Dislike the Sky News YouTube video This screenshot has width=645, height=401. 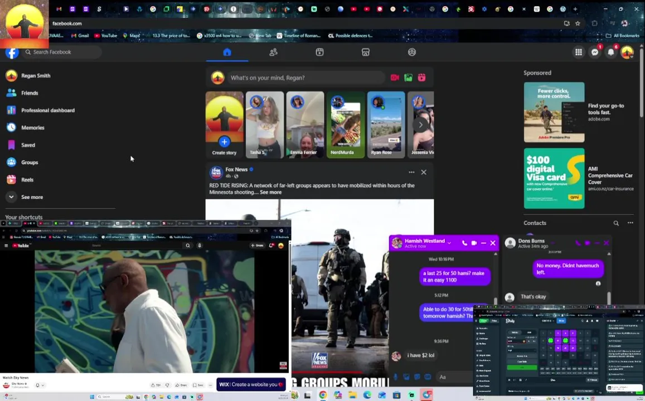pos(167,385)
